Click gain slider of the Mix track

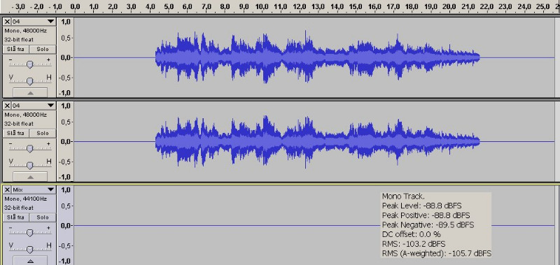30,232
